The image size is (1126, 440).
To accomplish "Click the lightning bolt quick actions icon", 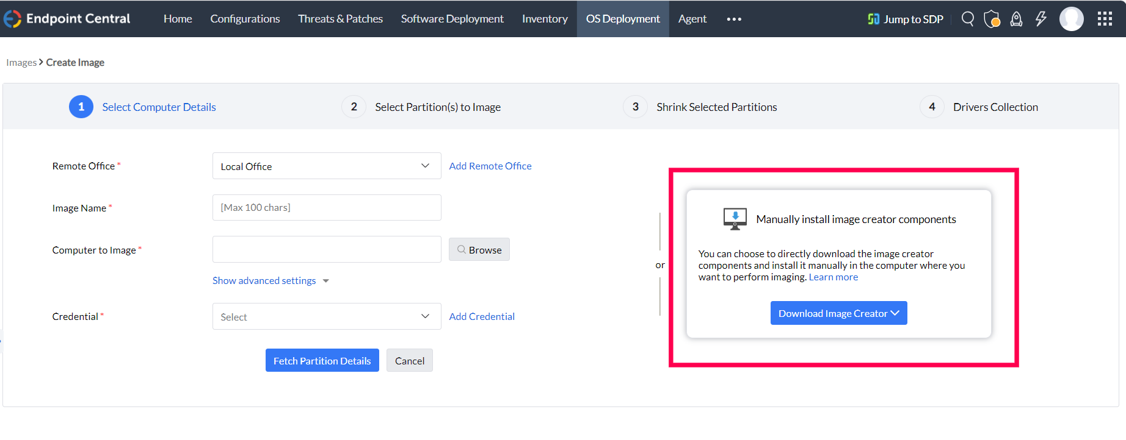I will click(x=1041, y=19).
